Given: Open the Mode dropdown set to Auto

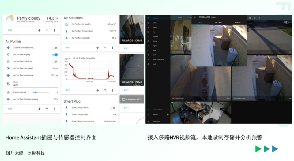Looking at the screenshot, I should click(35, 84).
